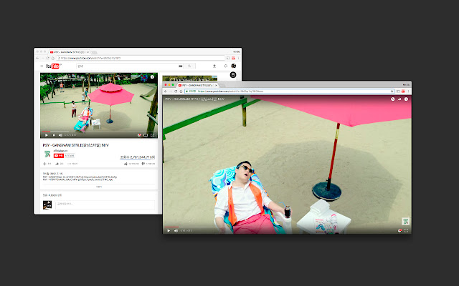Click the underlined view count text
Screen dimensions: 459x286
tap(137, 157)
